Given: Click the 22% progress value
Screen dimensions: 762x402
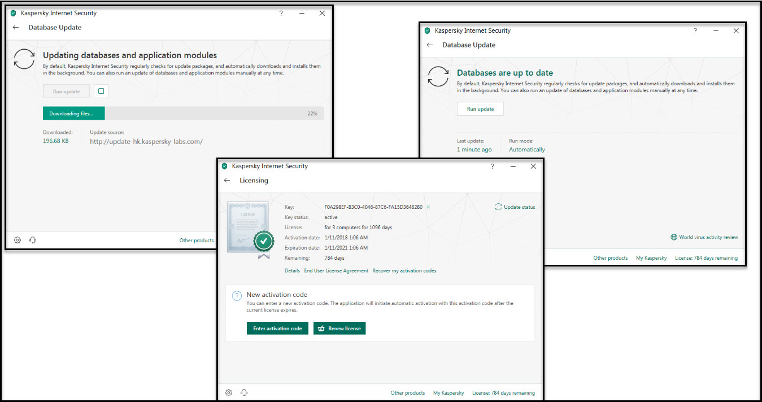Looking at the screenshot, I should point(312,113).
